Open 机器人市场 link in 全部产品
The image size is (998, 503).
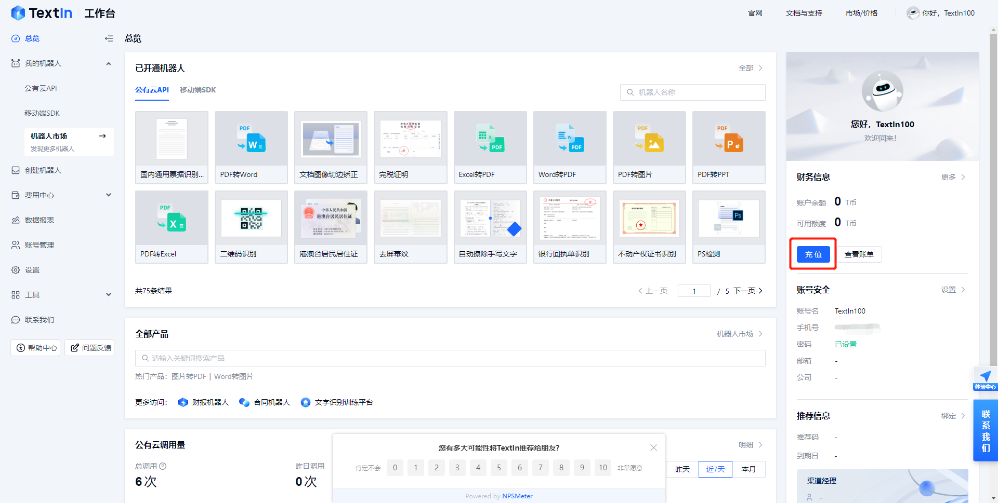click(x=740, y=334)
